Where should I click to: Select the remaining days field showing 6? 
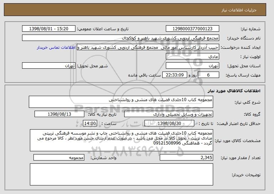(208, 75)
